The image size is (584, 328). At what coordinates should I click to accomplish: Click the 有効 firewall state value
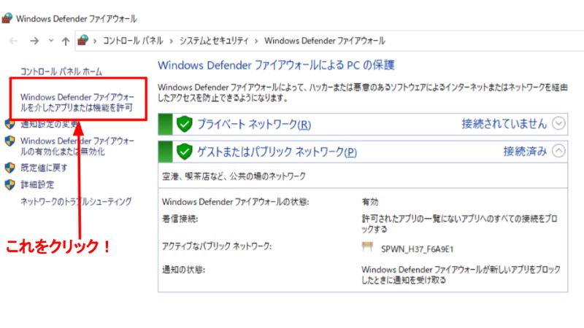coord(370,202)
